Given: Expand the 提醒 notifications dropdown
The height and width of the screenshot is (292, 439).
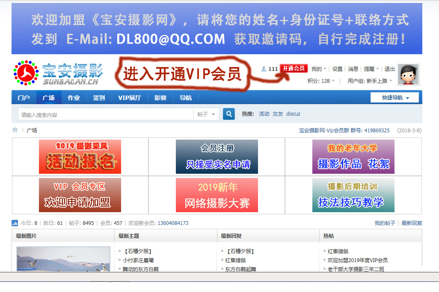Looking at the screenshot, I should coord(371,69).
